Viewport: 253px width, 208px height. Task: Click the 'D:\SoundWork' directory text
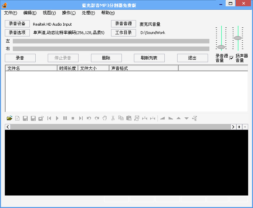[153, 33]
